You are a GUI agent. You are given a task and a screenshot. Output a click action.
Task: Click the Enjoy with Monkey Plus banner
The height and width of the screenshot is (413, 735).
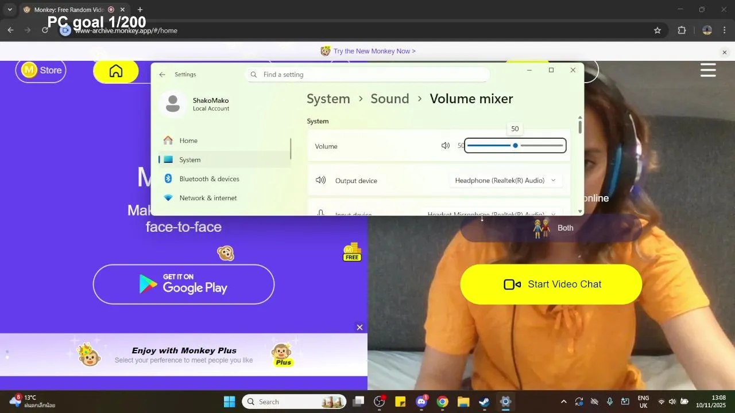tap(184, 354)
